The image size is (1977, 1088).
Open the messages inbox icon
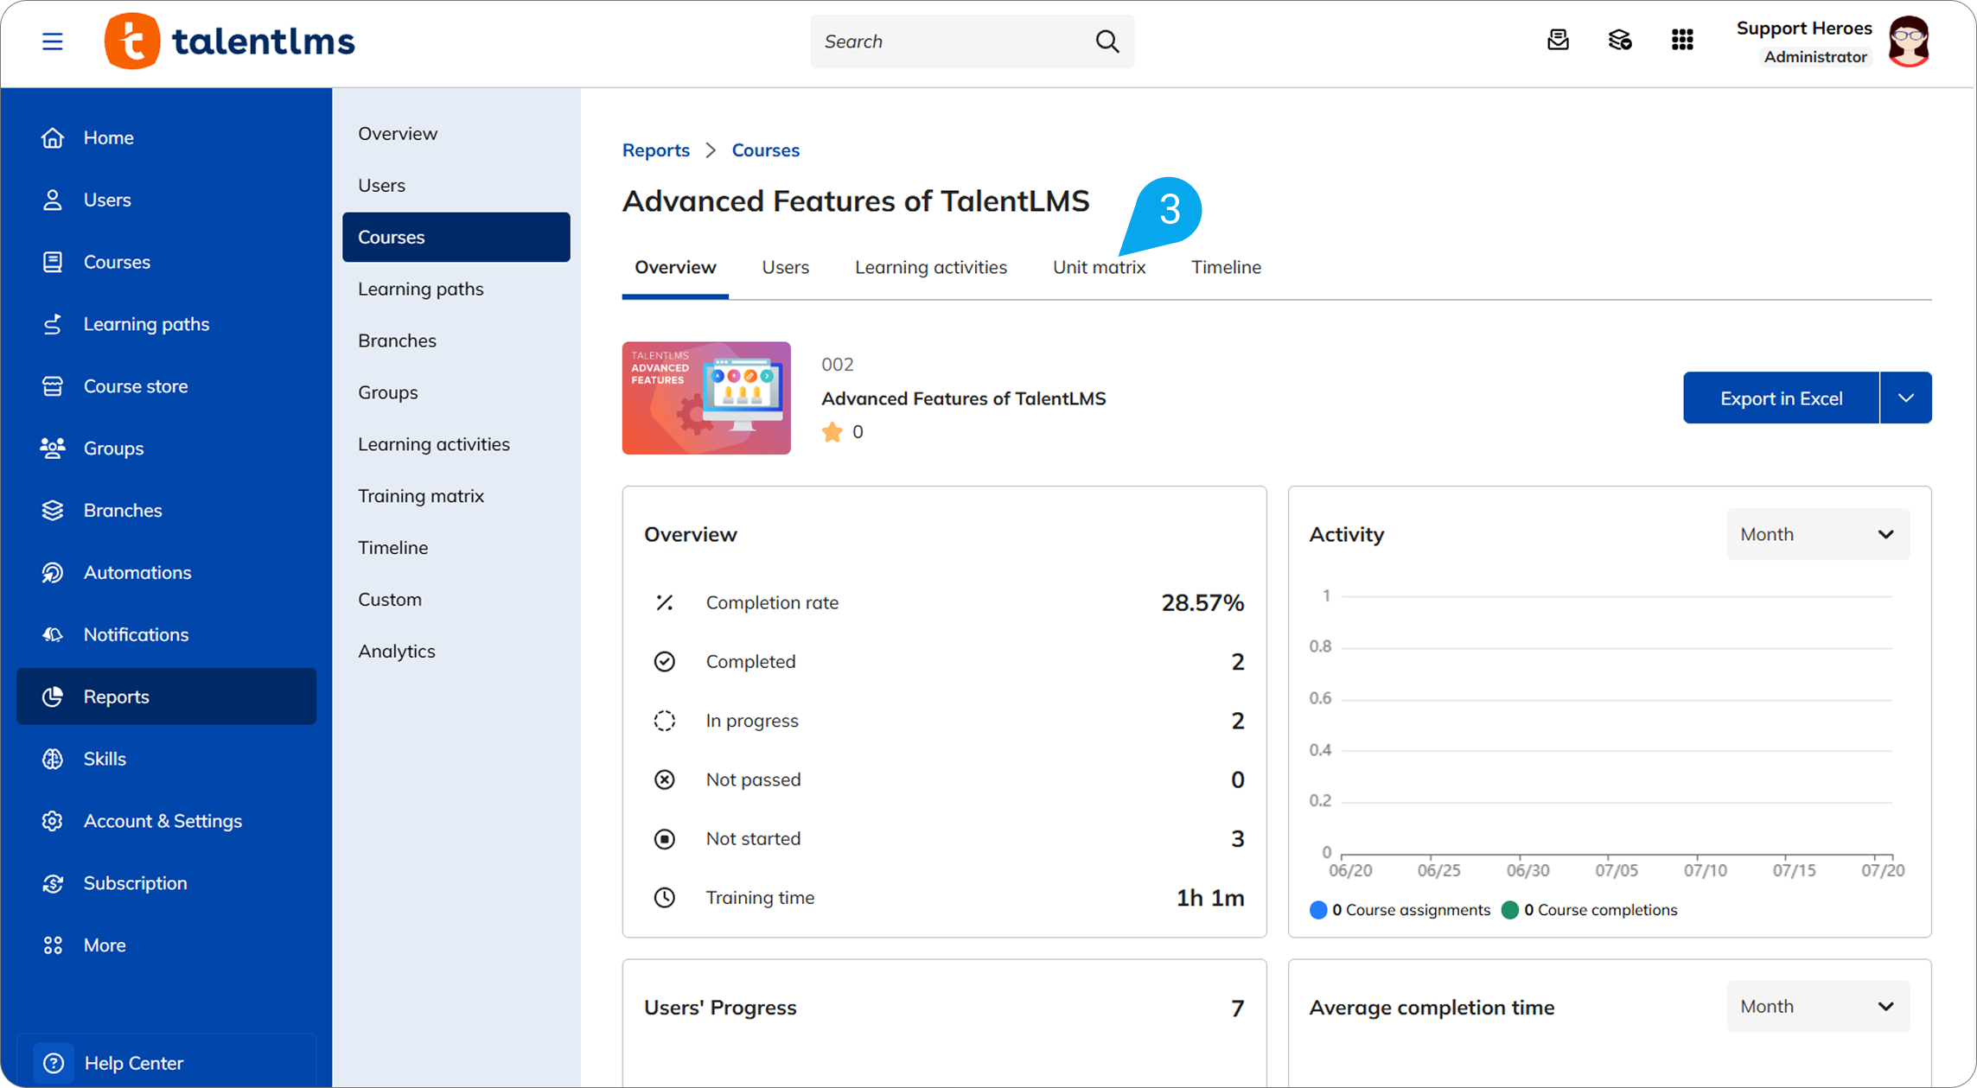coord(1558,40)
